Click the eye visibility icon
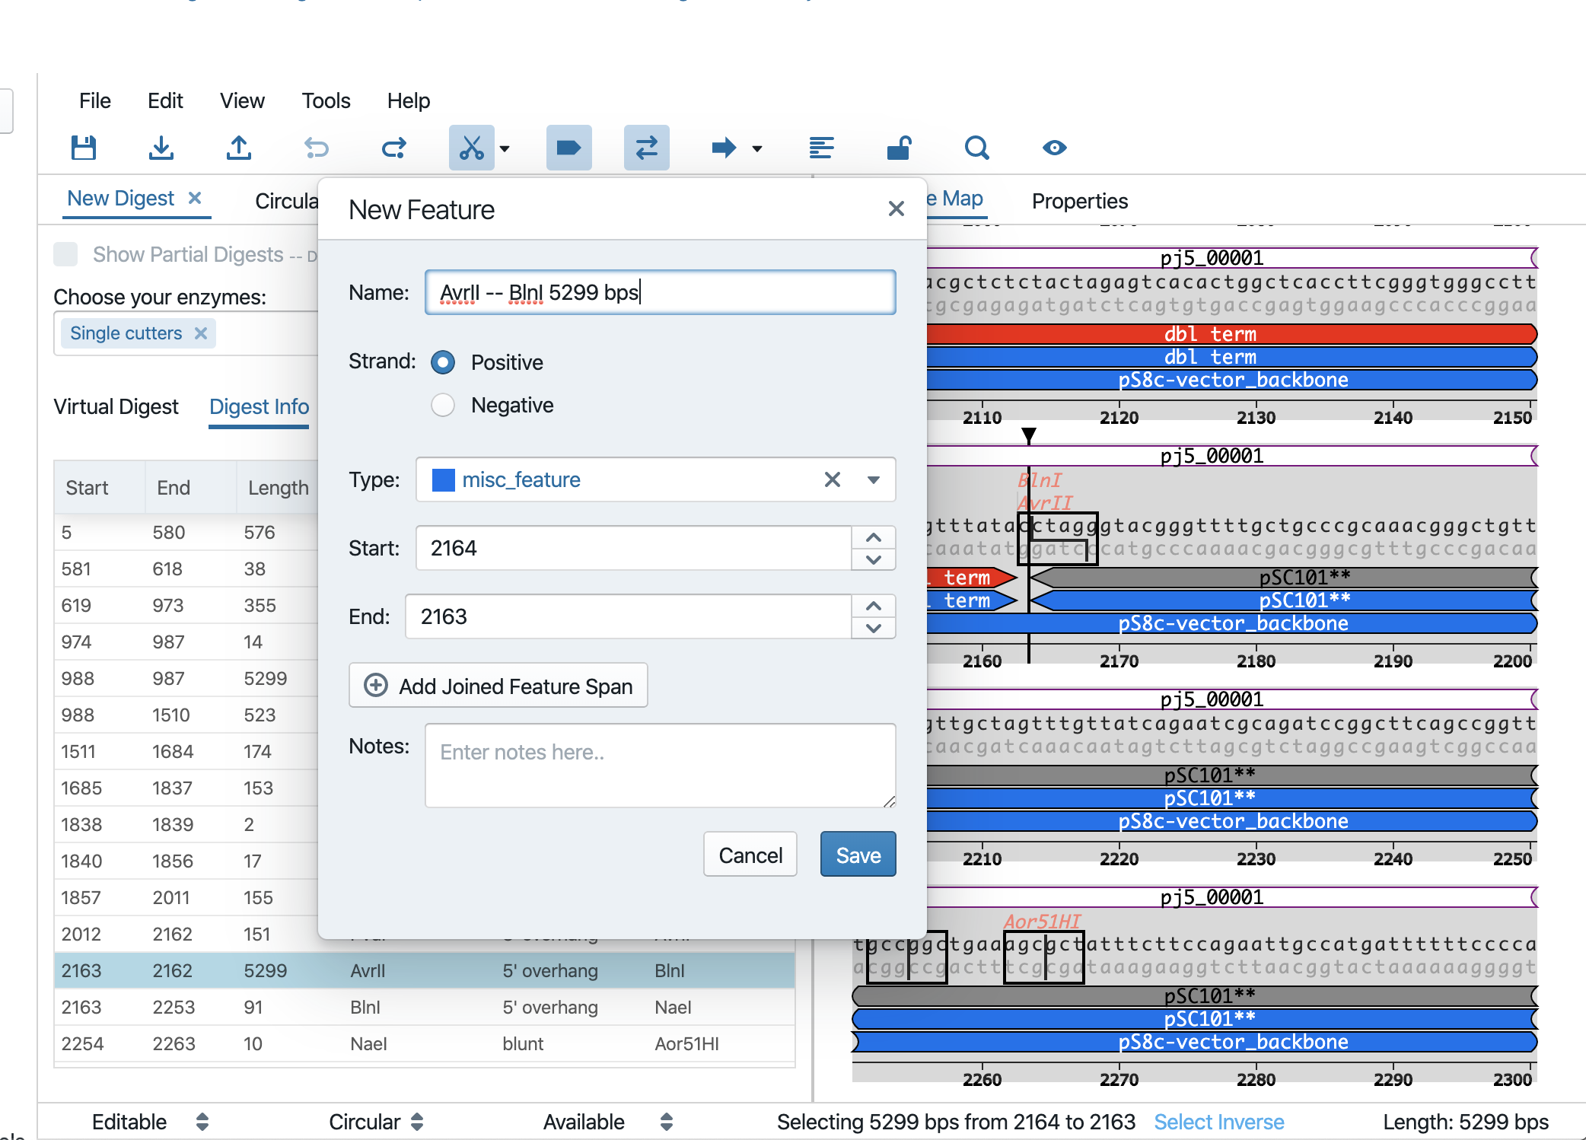1586x1140 pixels. pyautogui.click(x=1055, y=148)
